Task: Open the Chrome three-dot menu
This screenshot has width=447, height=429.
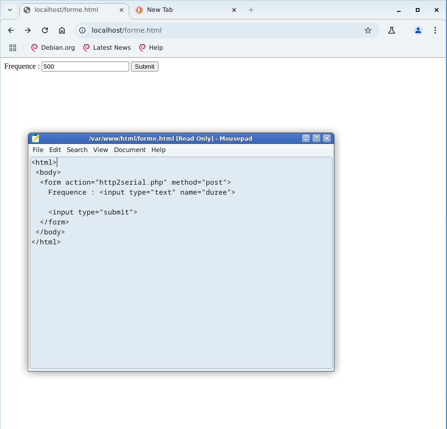Action: tap(435, 30)
